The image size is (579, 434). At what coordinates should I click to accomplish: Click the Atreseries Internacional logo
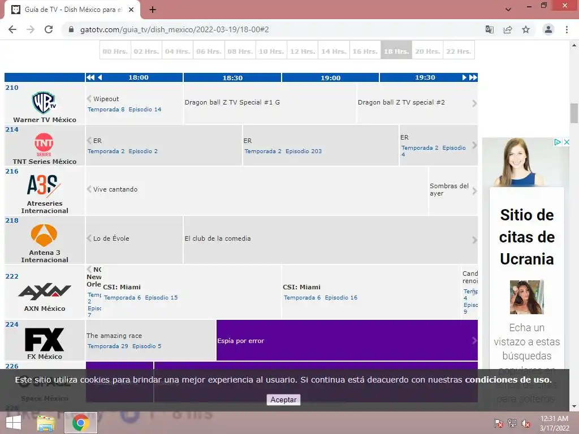[x=44, y=185]
